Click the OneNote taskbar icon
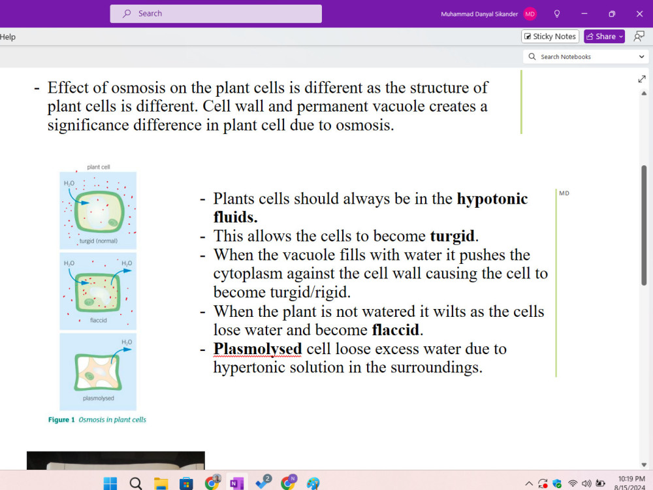The width and height of the screenshot is (653, 490). coord(236,483)
